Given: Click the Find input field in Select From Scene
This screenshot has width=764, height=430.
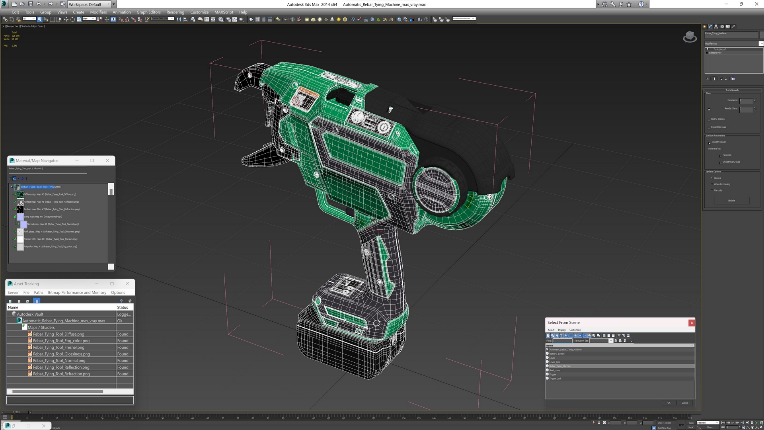Looking at the screenshot, I should coord(562,341).
